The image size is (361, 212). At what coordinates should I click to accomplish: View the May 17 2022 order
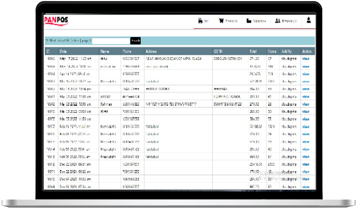pyautogui.click(x=306, y=59)
